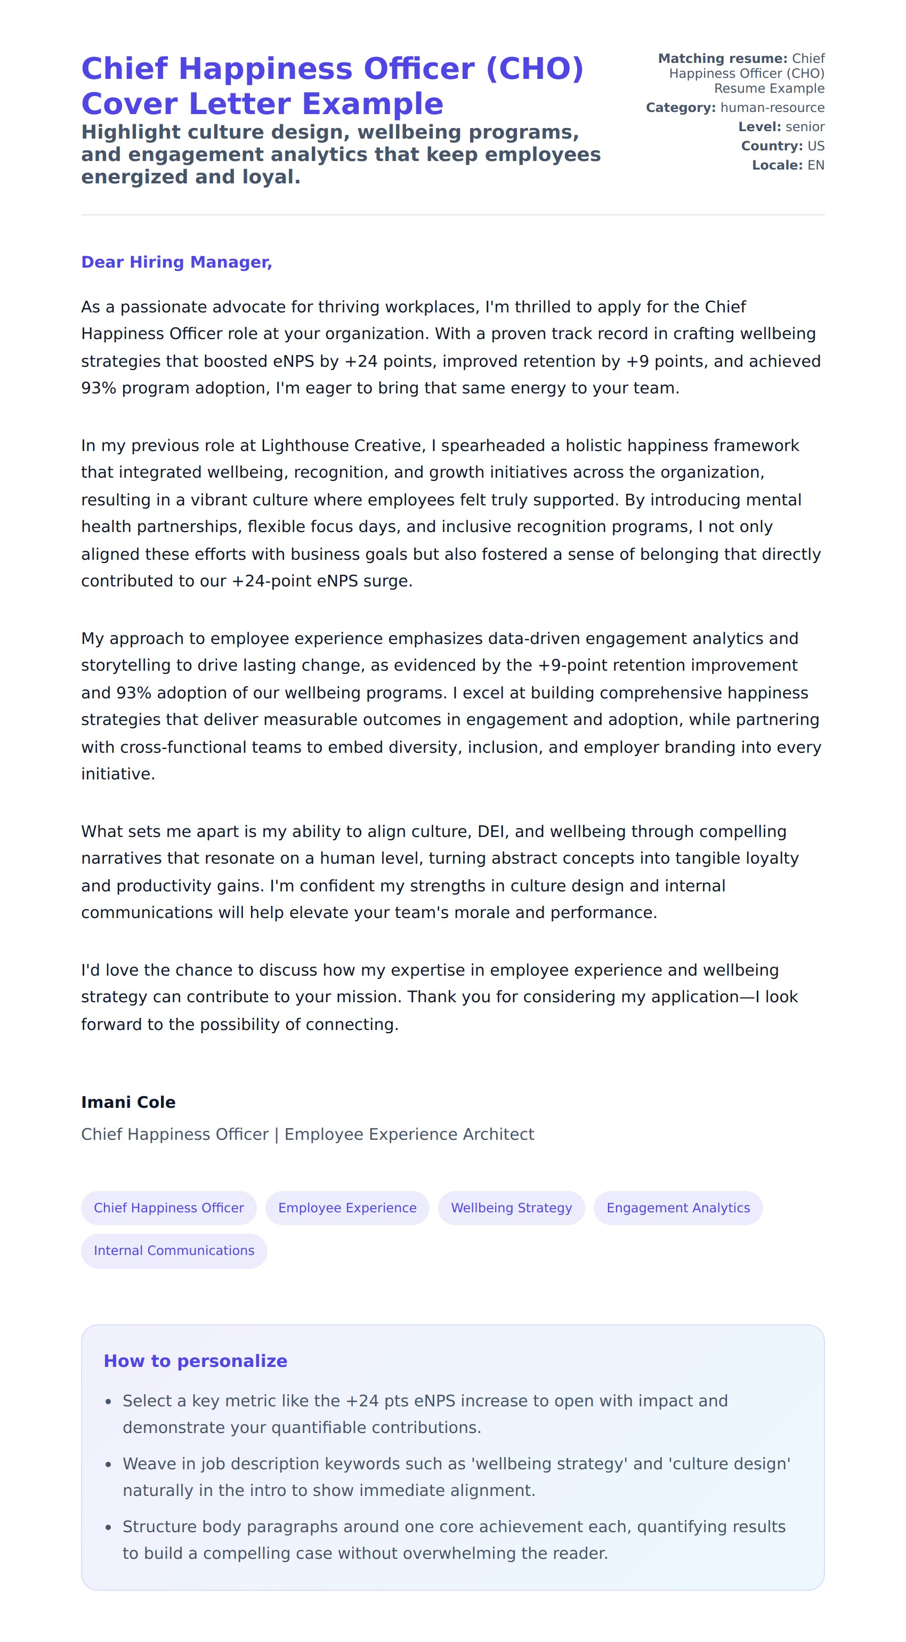Click the bullet about selecting a key metric
The width and height of the screenshot is (906, 1642).
coord(424,1414)
